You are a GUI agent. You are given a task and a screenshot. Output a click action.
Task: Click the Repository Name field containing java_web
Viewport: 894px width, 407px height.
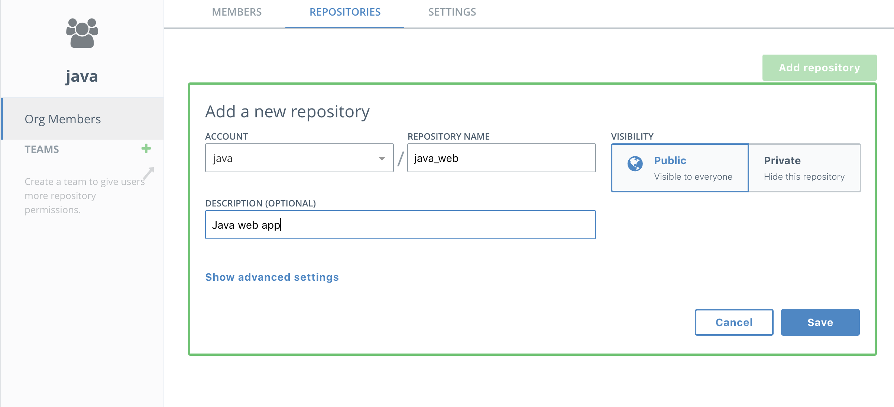pos(501,158)
